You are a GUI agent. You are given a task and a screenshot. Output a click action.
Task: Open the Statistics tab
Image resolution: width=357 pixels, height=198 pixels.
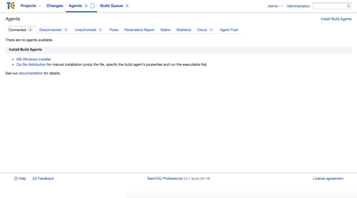point(184,30)
